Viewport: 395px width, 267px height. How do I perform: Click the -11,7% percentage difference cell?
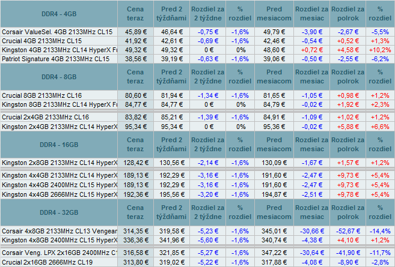point(380,253)
